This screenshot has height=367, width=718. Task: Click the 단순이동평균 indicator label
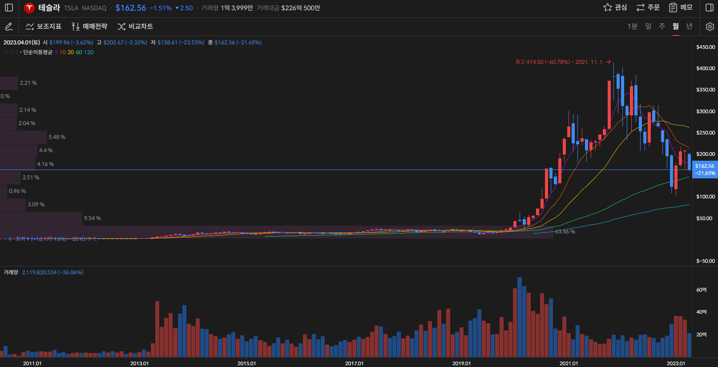[38, 52]
